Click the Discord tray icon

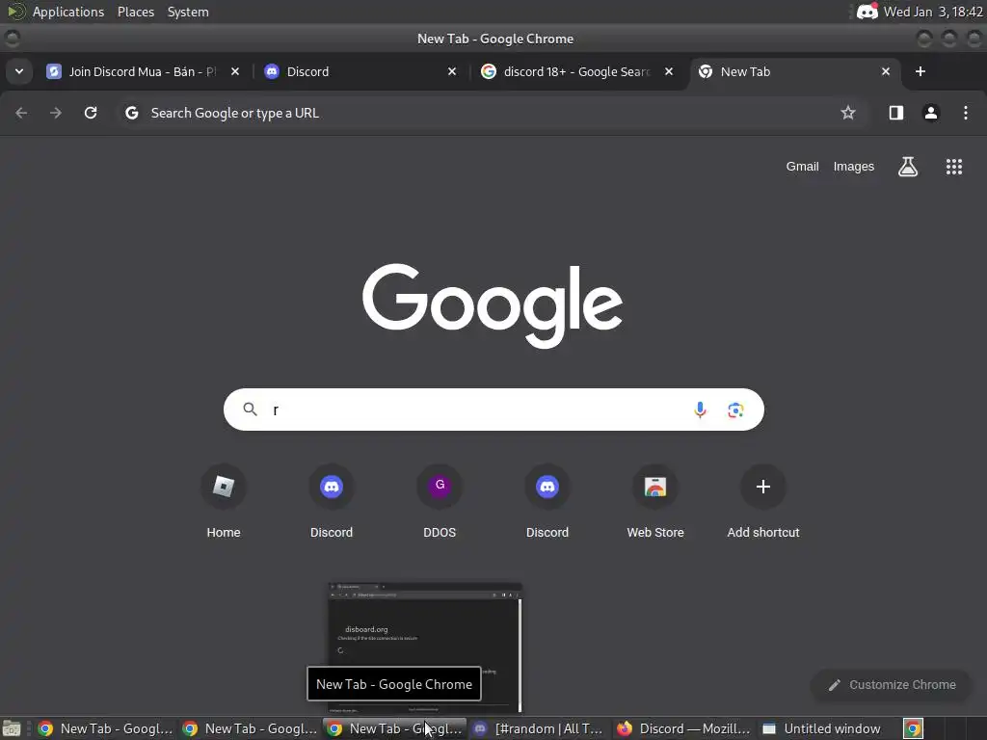coord(867,12)
